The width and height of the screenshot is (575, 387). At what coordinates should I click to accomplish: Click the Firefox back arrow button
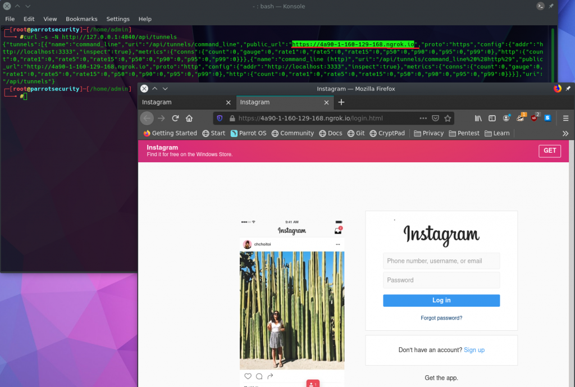click(x=147, y=118)
